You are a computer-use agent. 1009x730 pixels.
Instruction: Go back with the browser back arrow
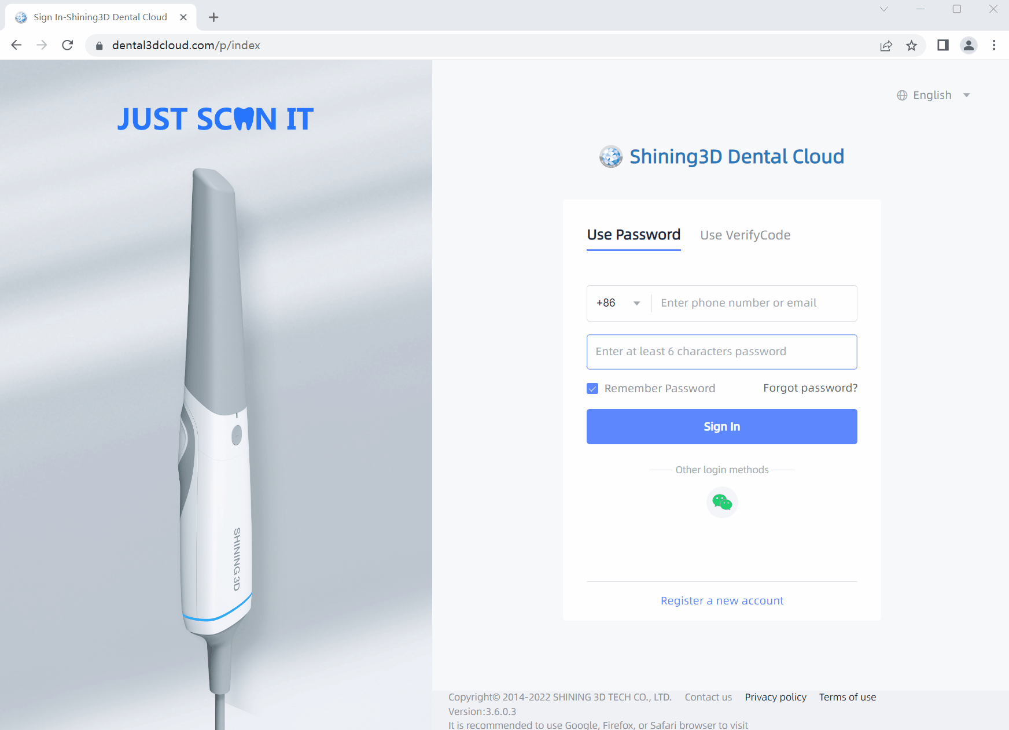(16, 45)
